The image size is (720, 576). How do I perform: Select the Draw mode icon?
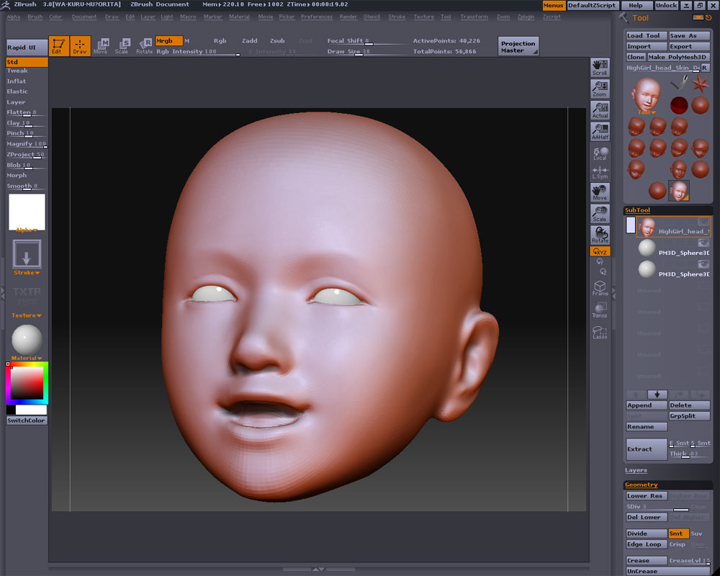tap(80, 46)
